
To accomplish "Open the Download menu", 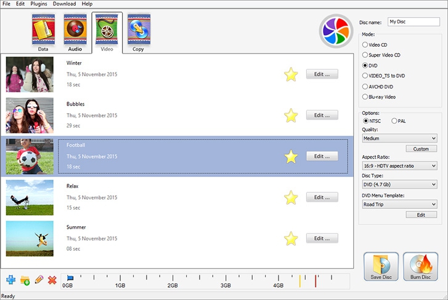I will point(64,4).
